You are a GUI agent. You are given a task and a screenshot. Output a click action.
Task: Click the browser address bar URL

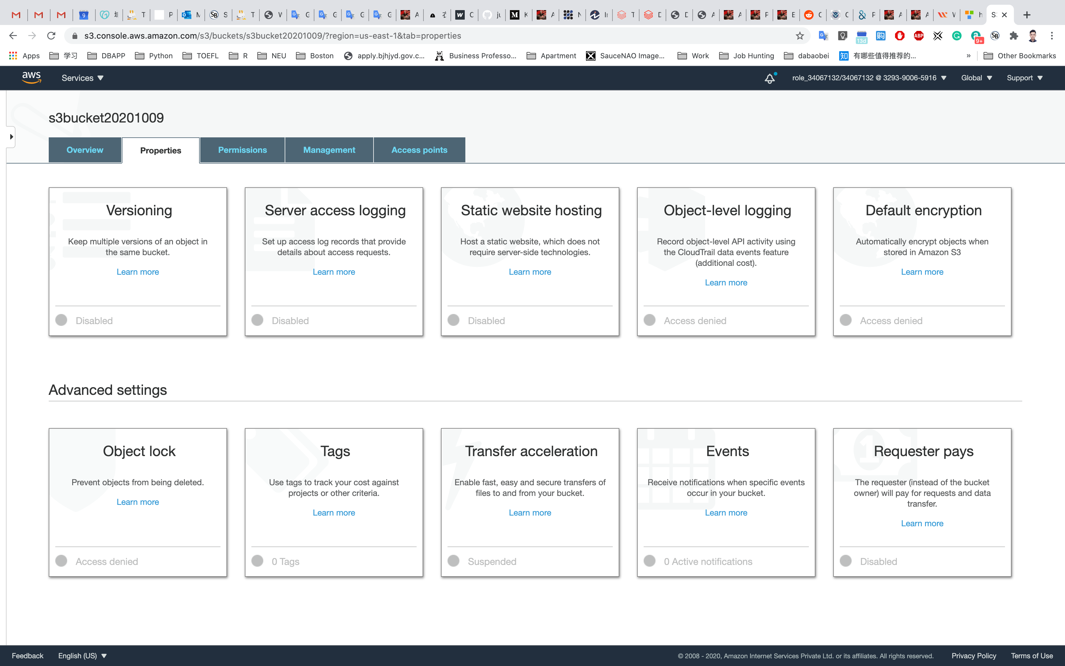point(272,36)
